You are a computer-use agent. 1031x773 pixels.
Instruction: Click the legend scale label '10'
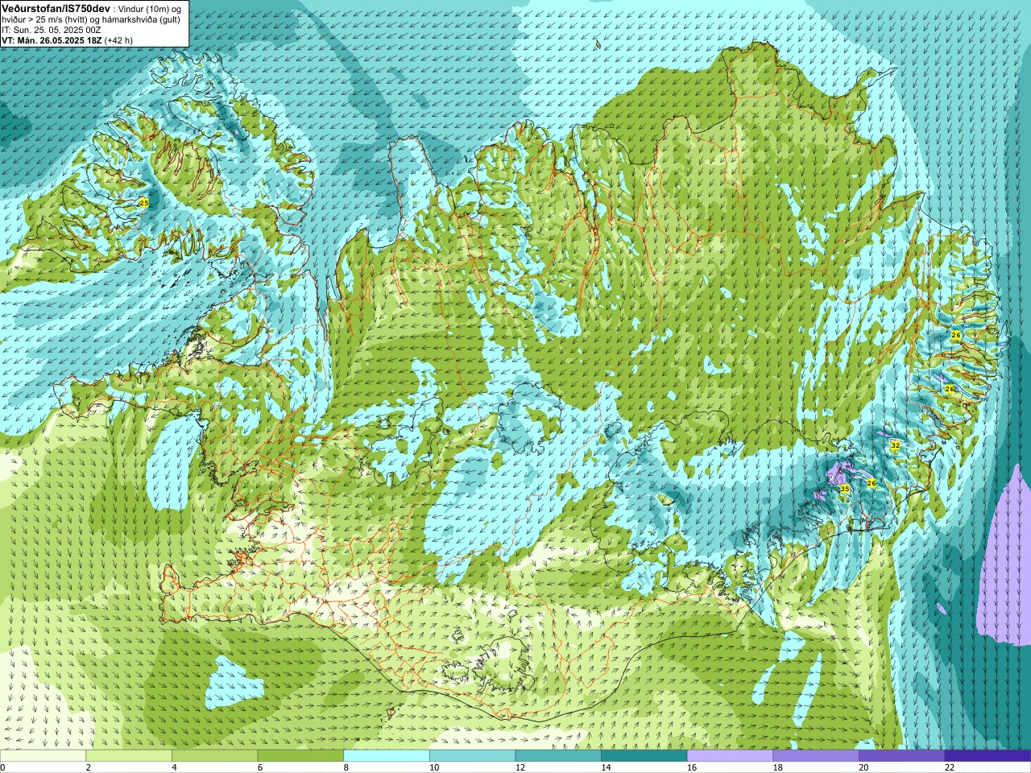pos(434,767)
